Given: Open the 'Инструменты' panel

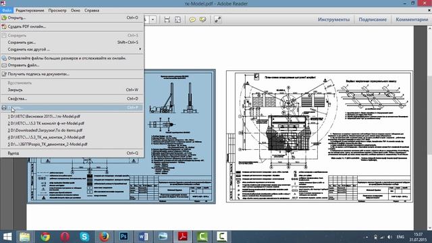Looking at the screenshot, I should pyautogui.click(x=333, y=20).
